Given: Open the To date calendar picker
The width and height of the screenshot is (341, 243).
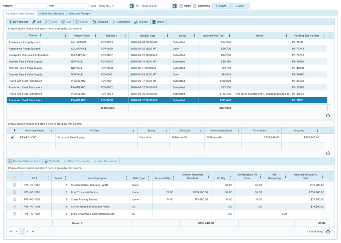Looking at the screenshot, I should click(x=174, y=6).
